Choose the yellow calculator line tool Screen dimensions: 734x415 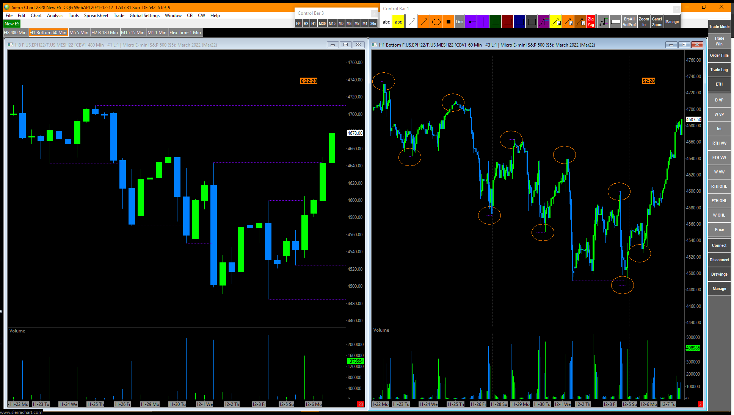click(x=556, y=22)
